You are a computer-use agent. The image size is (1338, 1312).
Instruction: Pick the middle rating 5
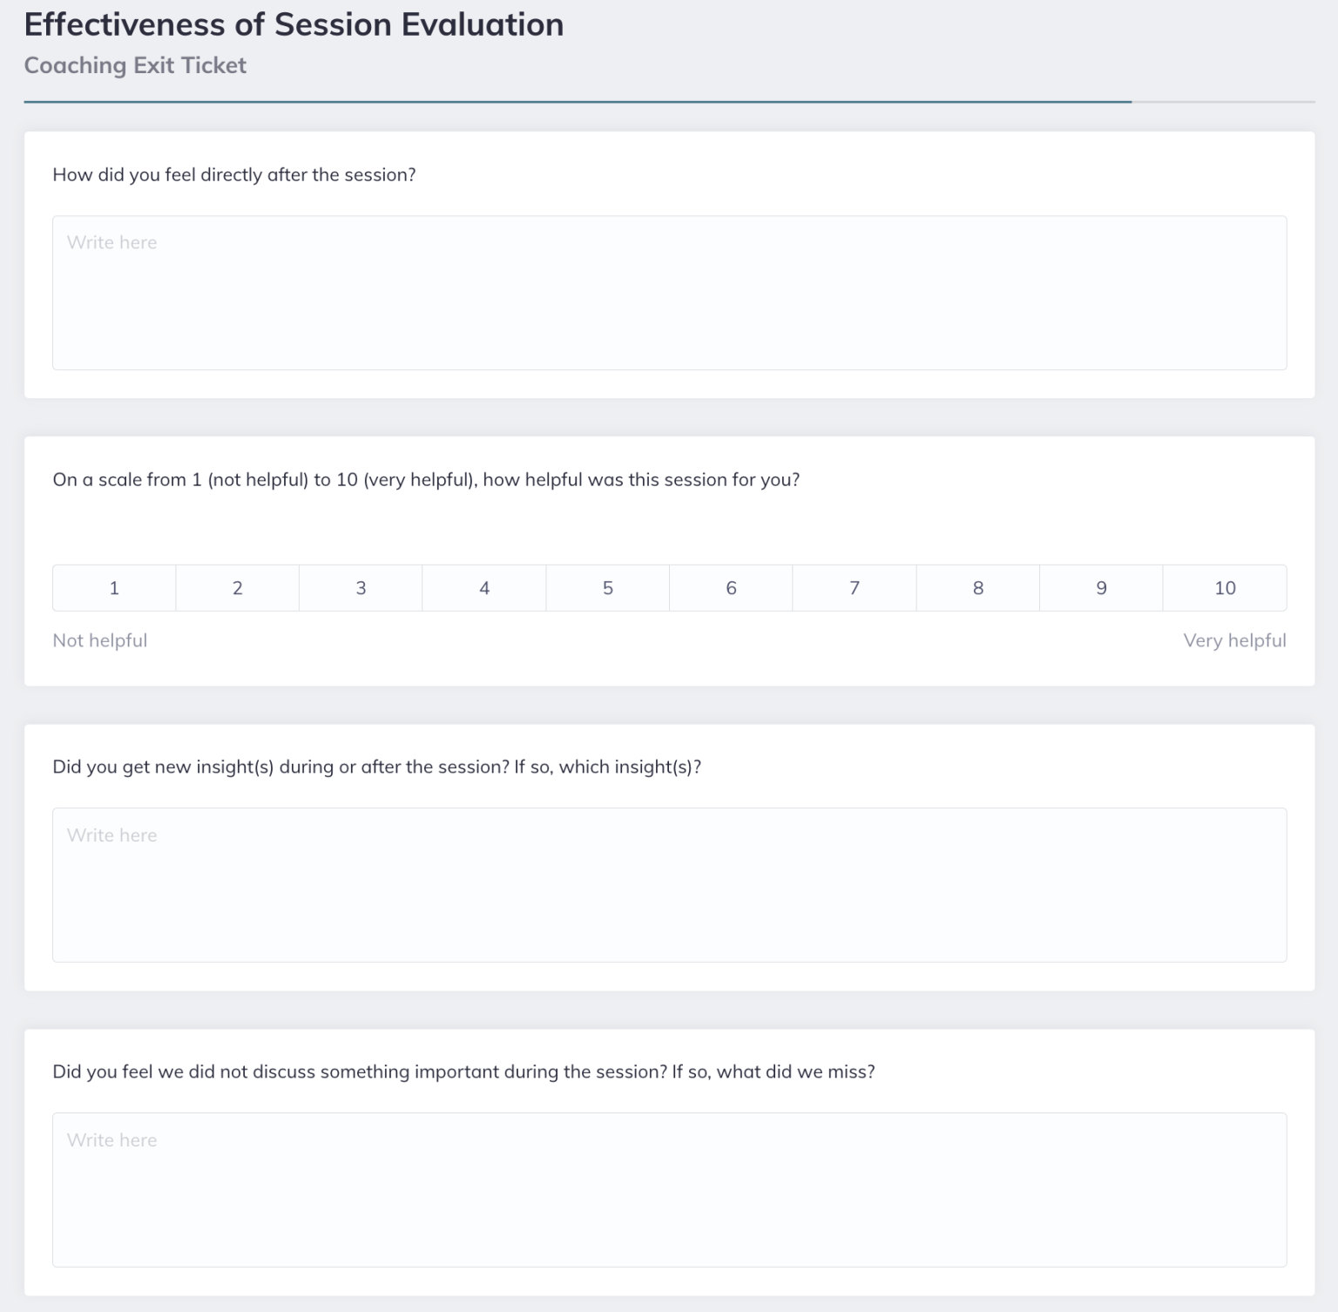[x=607, y=587]
